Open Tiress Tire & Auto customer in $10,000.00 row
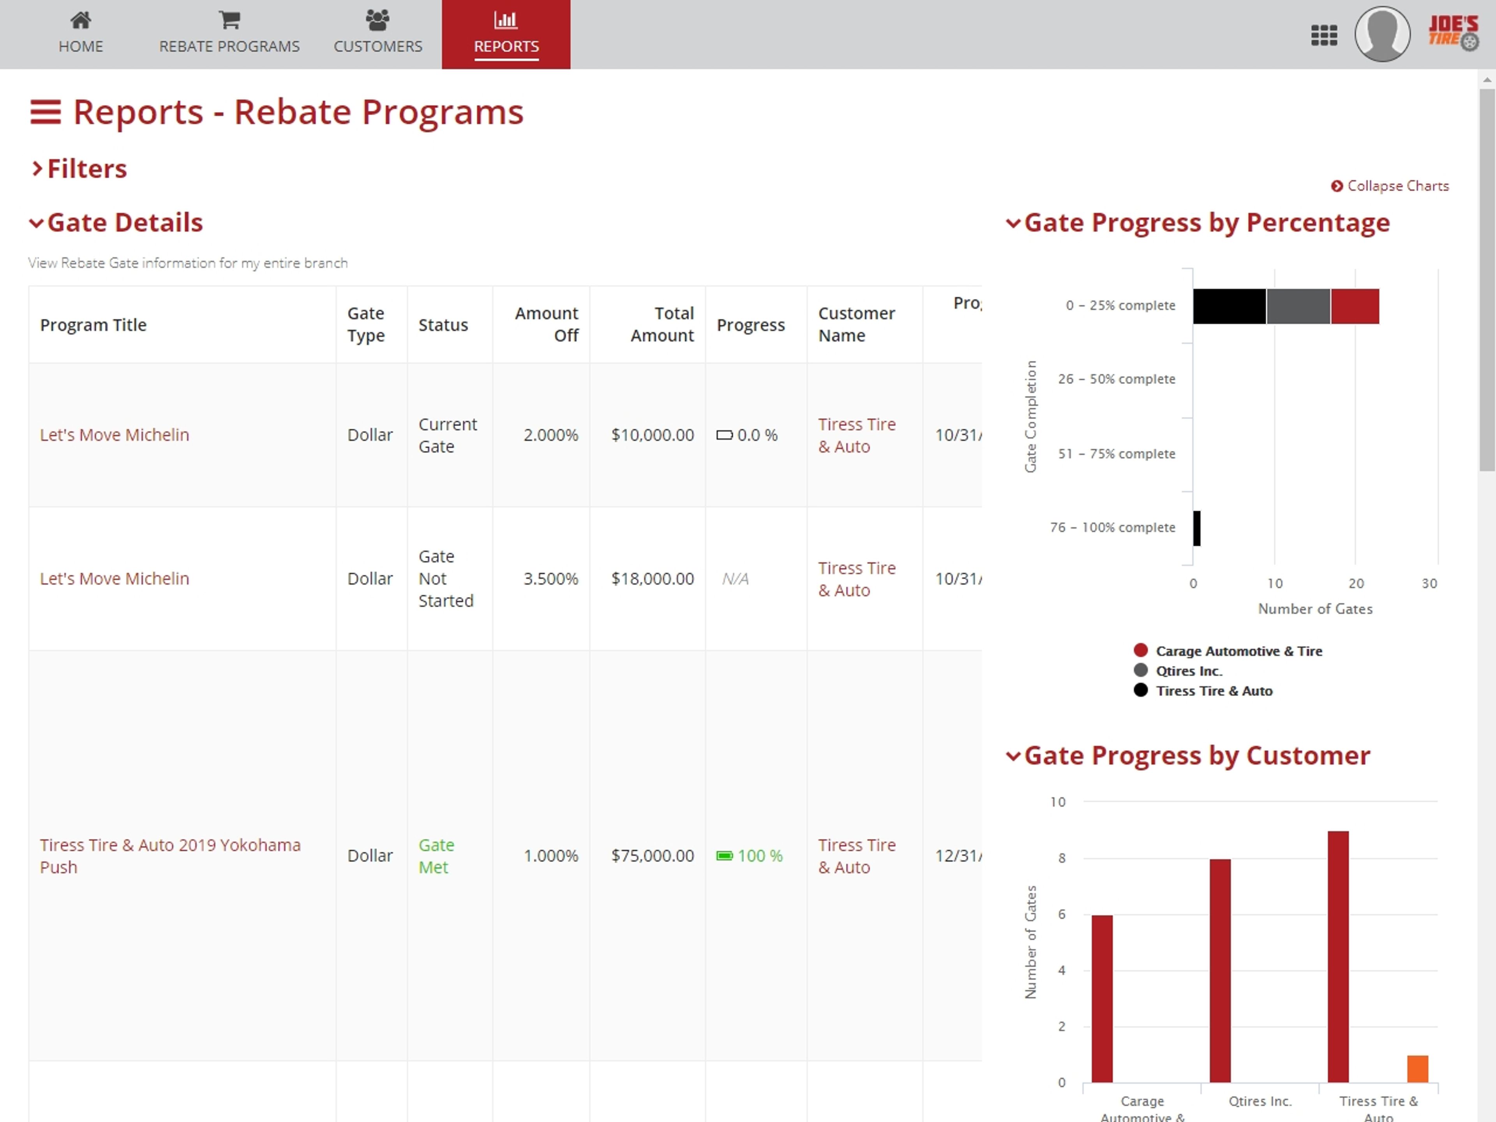 tap(857, 435)
